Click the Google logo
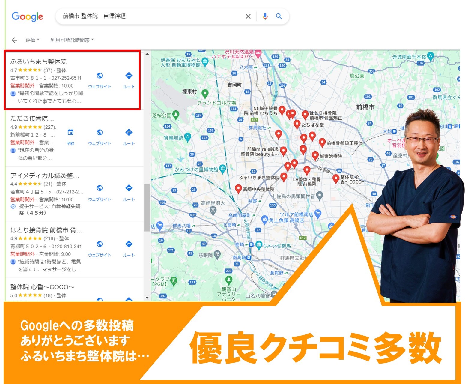Screen dimensions: 465x384 [x=27, y=17]
